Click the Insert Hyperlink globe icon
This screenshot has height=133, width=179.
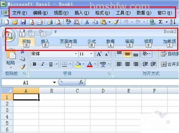coord(153,22)
